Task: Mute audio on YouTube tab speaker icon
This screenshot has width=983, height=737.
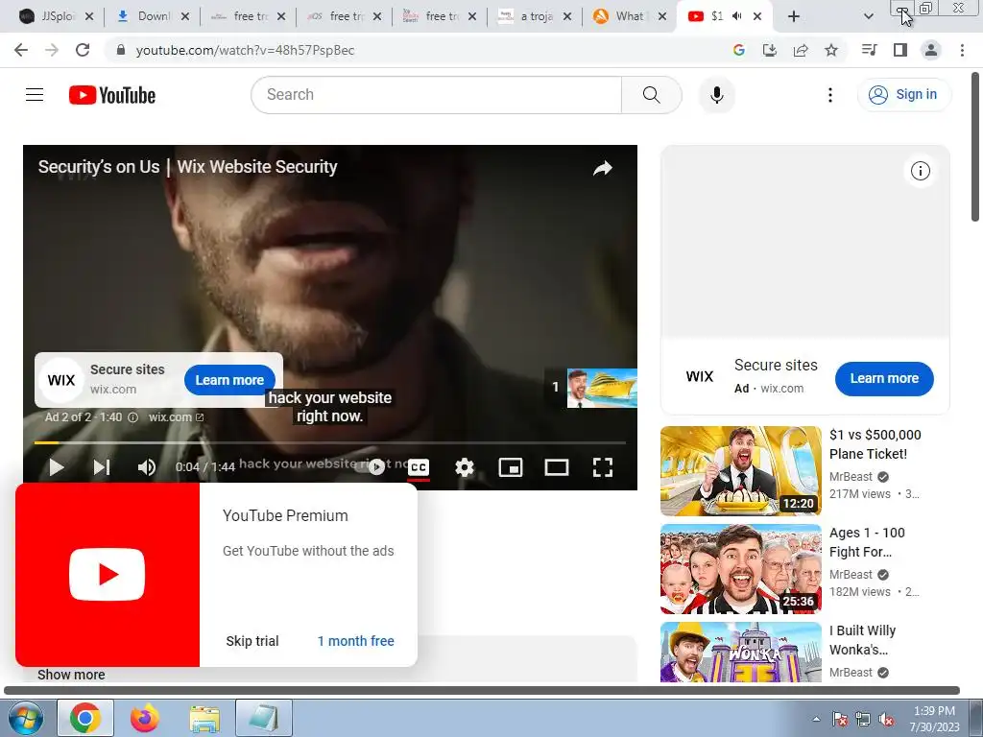Action: pos(737,16)
